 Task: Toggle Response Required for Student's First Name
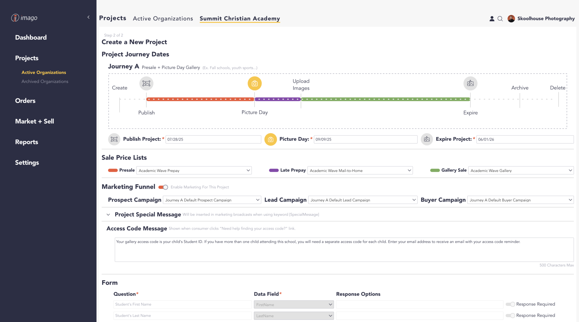(510, 304)
